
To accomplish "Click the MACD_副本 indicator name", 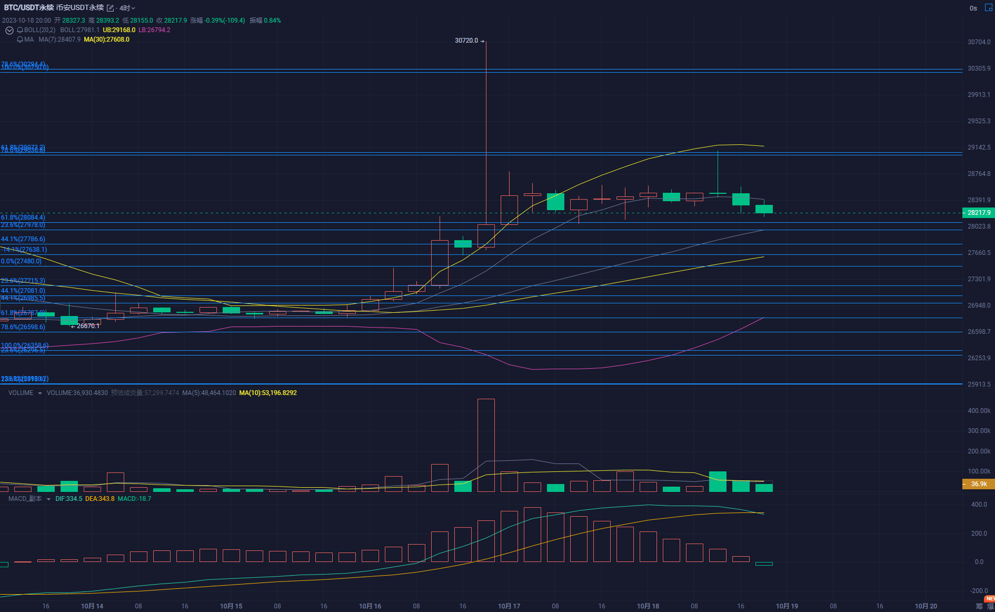I will (25, 499).
